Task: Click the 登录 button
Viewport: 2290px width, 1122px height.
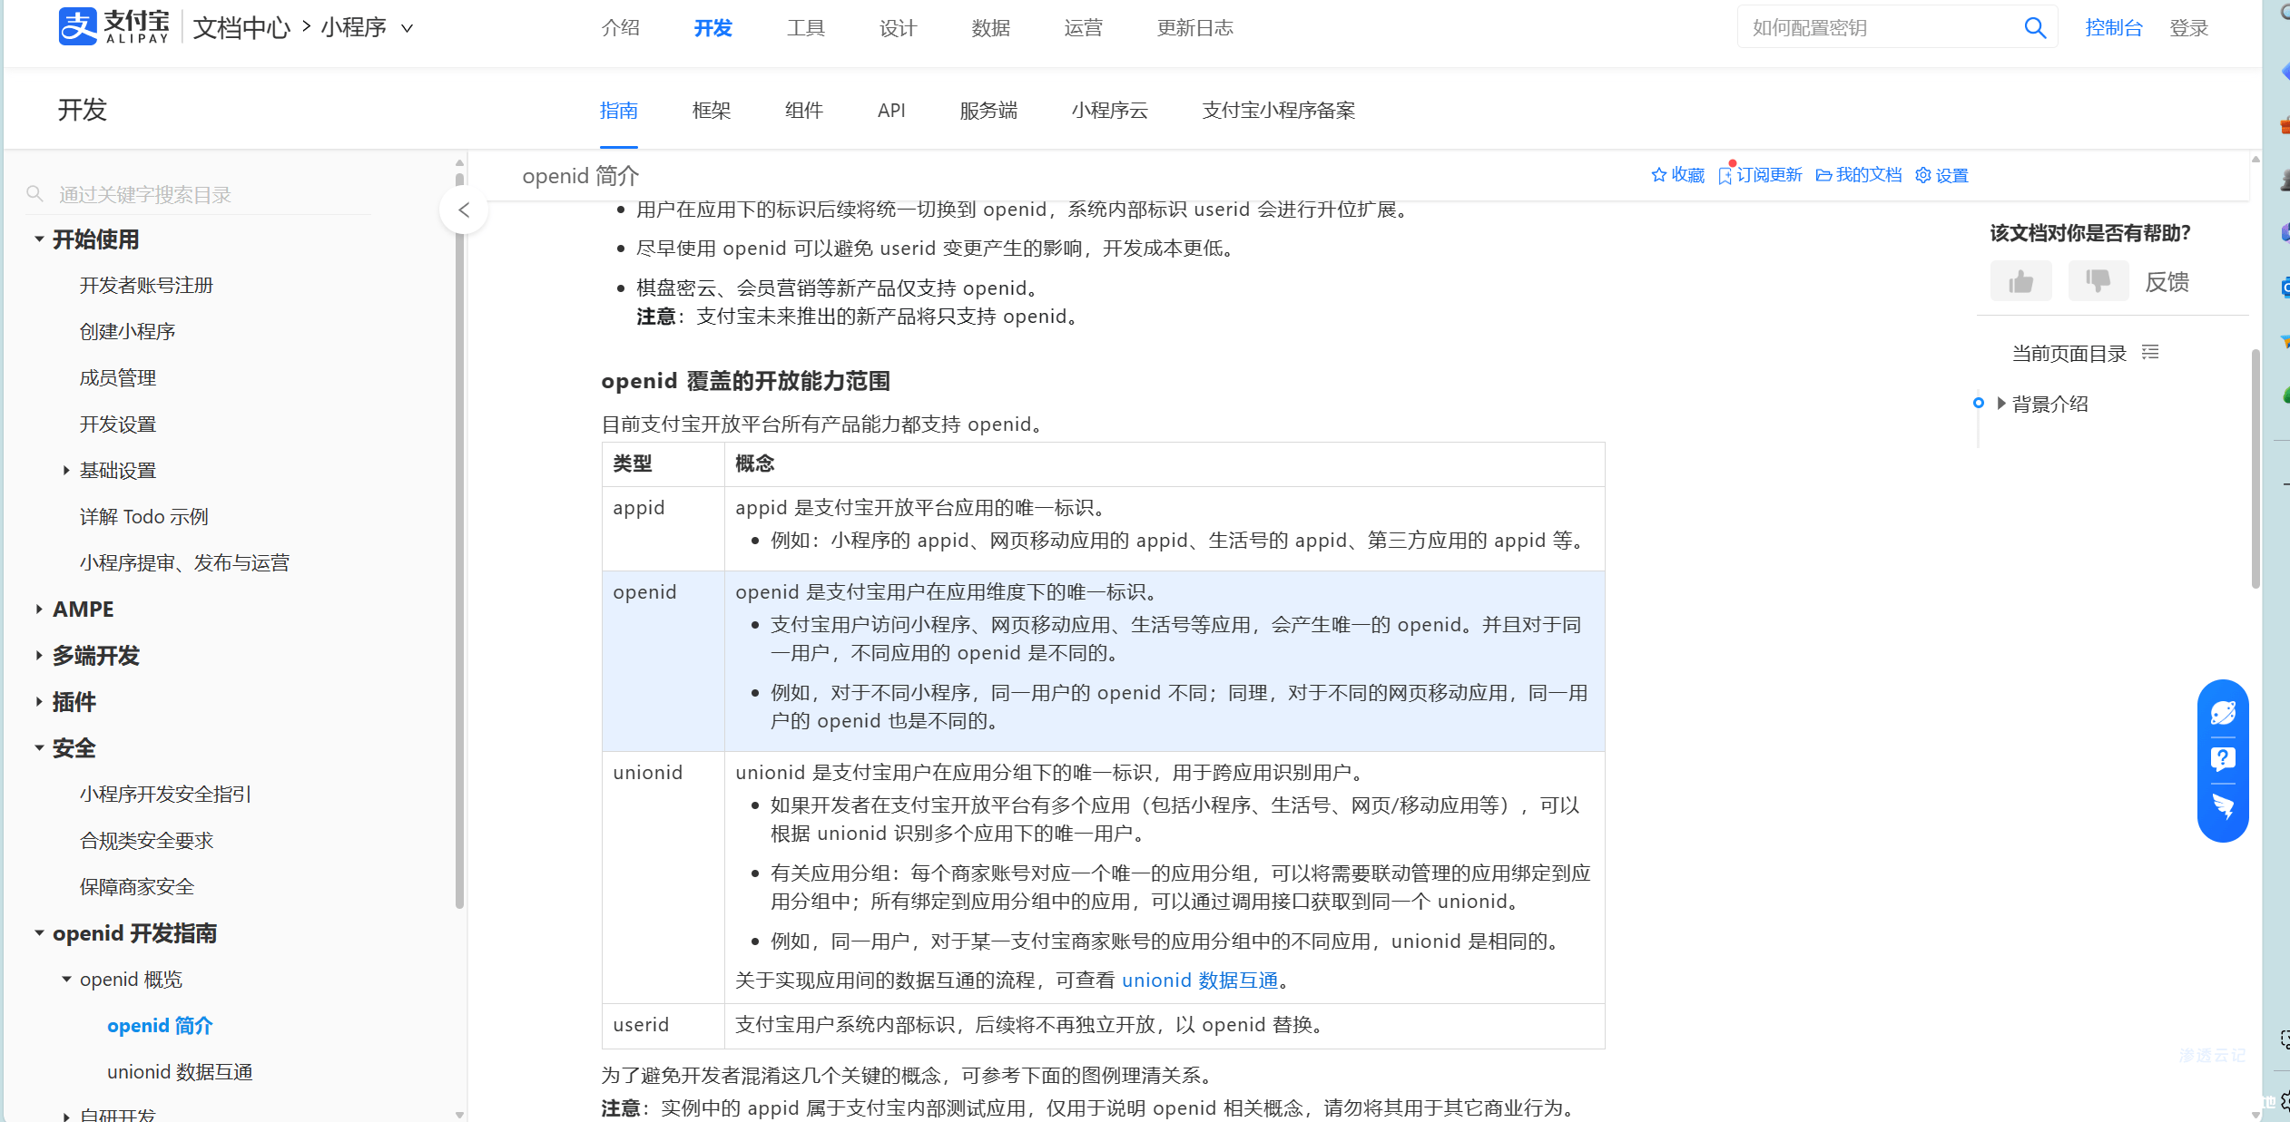Action: pos(2188,27)
